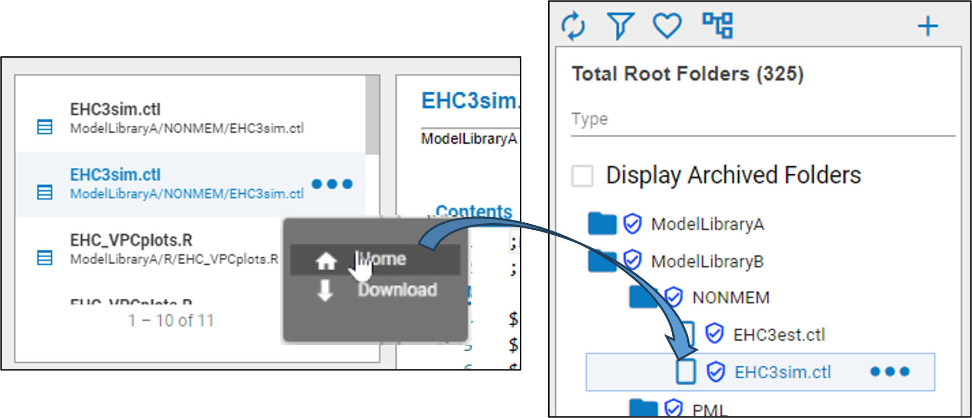This screenshot has width=972, height=418.
Task: Expand the ModelLibraryA folder
Action: (x=602, y=224)
